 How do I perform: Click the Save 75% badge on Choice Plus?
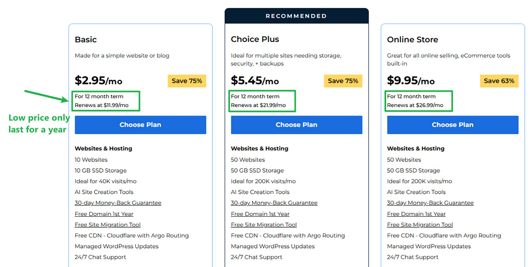tap(343, 81)
